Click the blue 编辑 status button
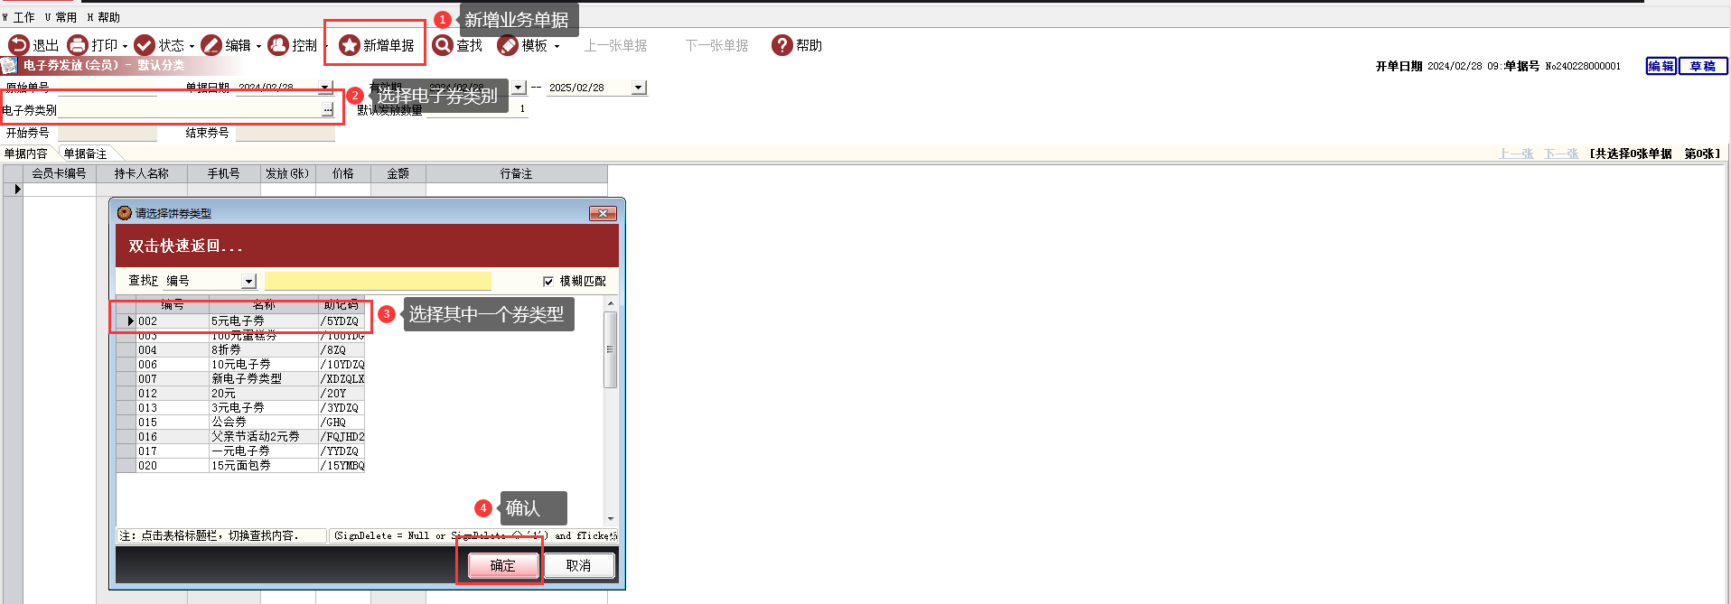This screenshot has height=604, width=1731. click(1661, 66)
